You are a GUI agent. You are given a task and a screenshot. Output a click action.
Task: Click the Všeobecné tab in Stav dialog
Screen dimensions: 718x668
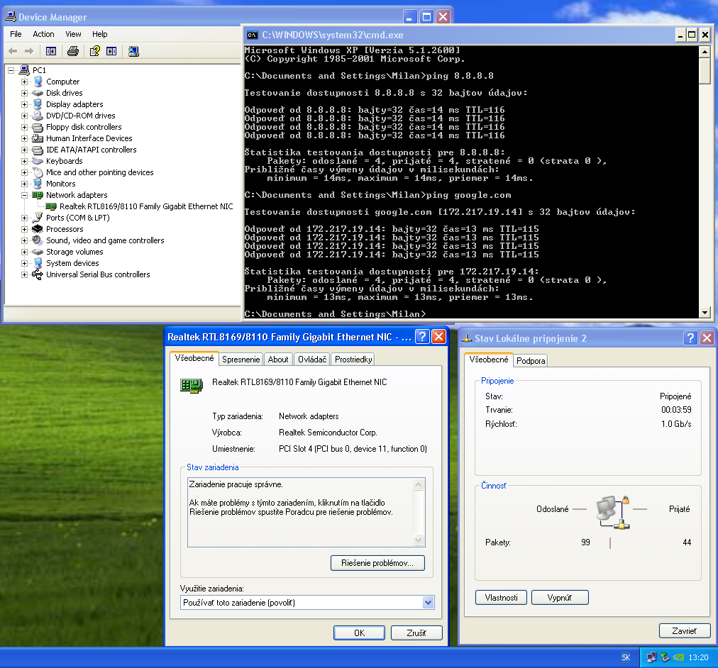(x=488, y=360)
